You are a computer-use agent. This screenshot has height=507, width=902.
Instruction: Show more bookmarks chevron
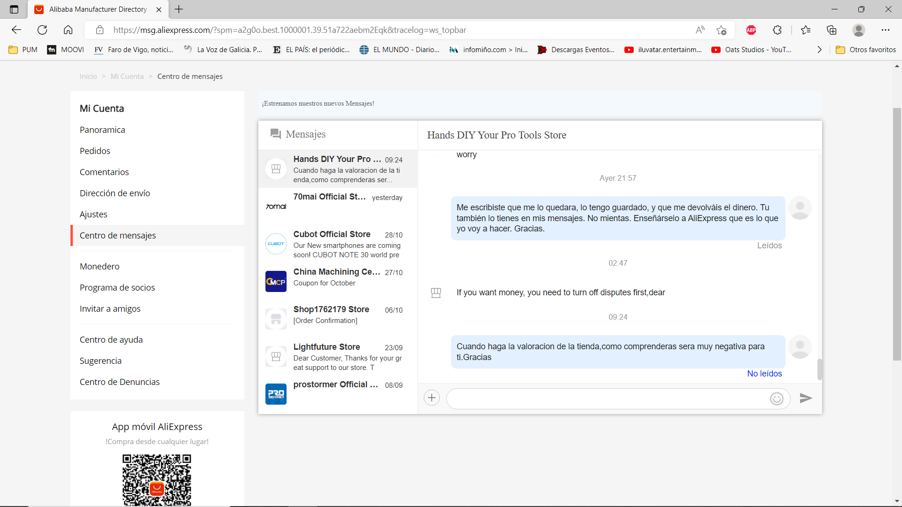click(x=820, y=50)
